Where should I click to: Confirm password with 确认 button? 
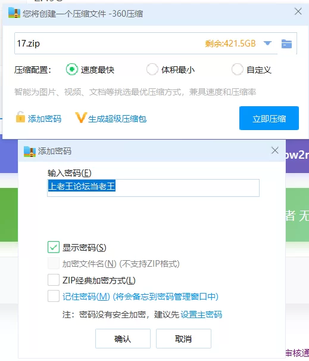(x=123, y=339)
